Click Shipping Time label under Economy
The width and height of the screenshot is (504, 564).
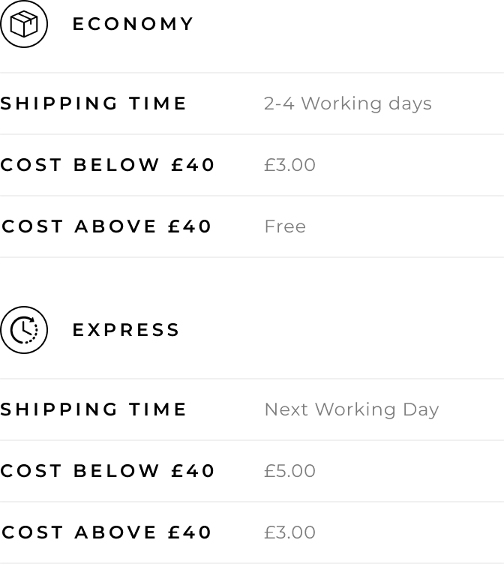[93, 103]
